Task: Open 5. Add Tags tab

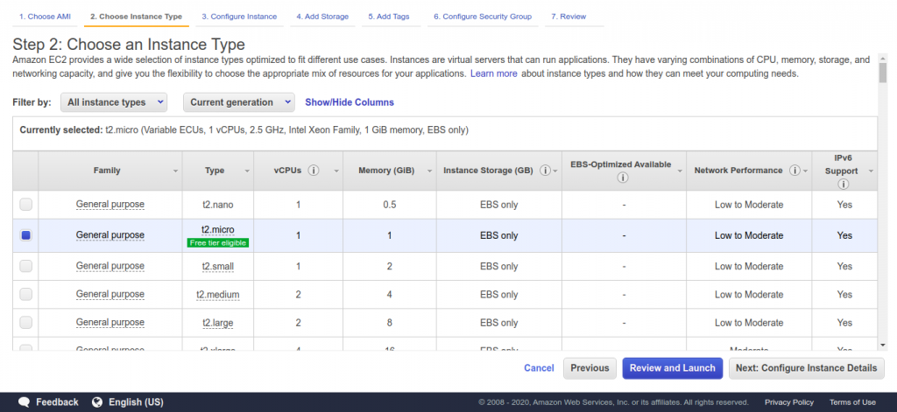Action: (x=389, y=17)
